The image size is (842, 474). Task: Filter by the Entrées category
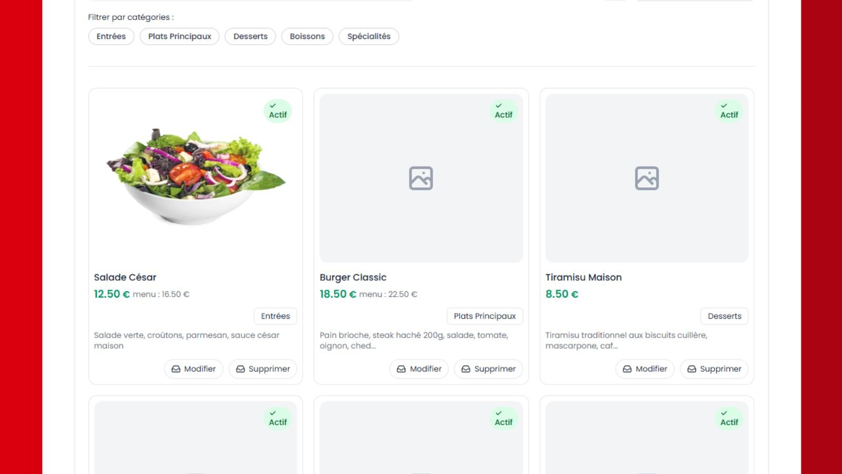pyautogui.click(x=111, y=36)
